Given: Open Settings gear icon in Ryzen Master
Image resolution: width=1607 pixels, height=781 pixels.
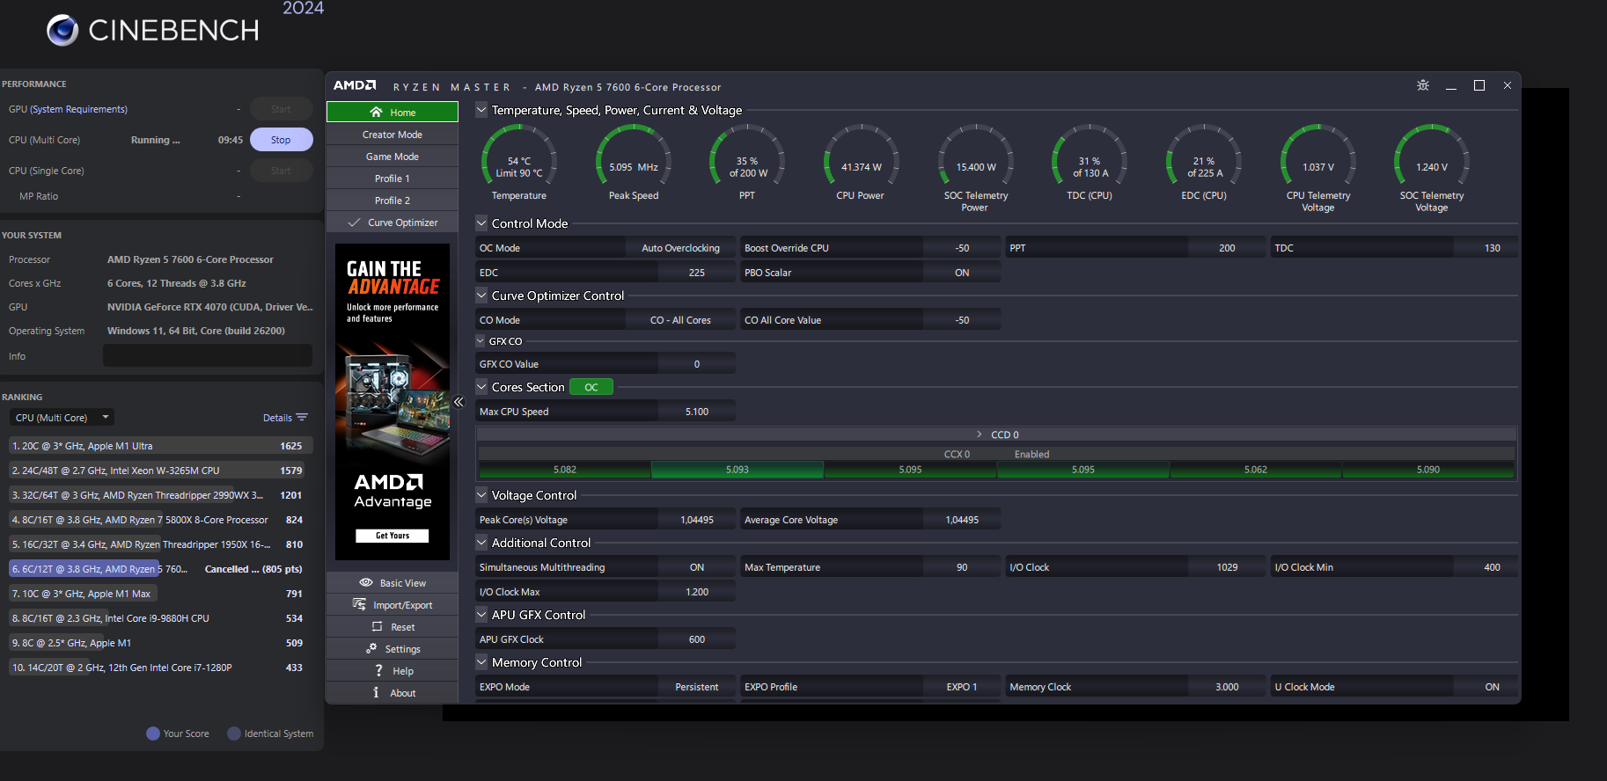Looking at the screenshot, I should [371, 648].
